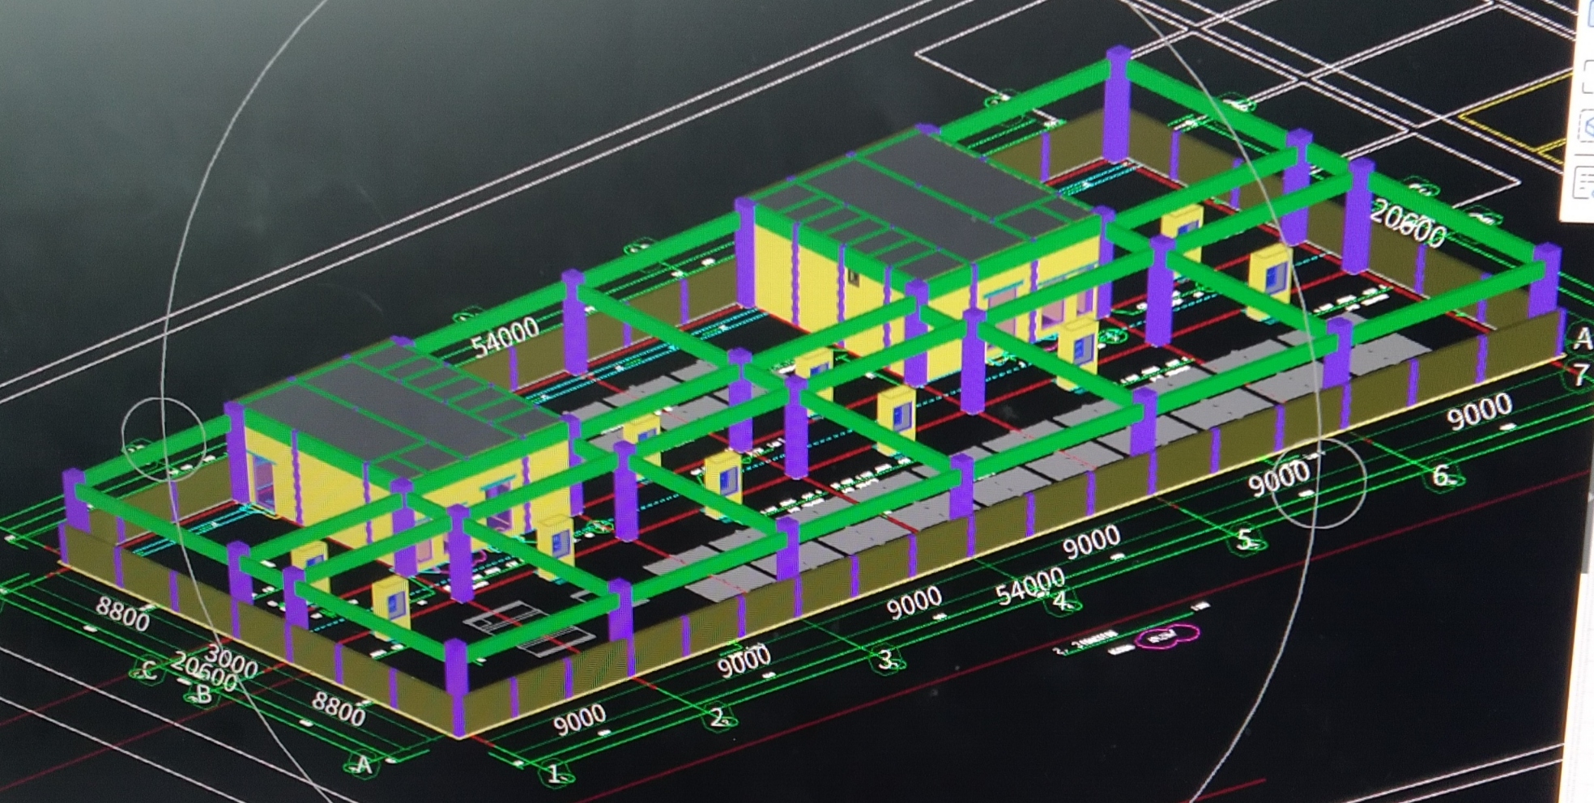This screenshot has width=1594, height=803.
Task: Select the pink revision cloud annotation
Action: [x=1166, y=637]
